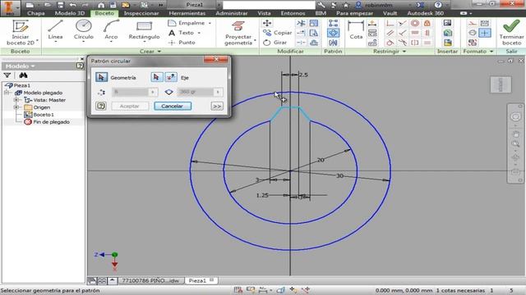Click the Save icon in quick access toolbar
526x295 pixels.
pos(60,5)
